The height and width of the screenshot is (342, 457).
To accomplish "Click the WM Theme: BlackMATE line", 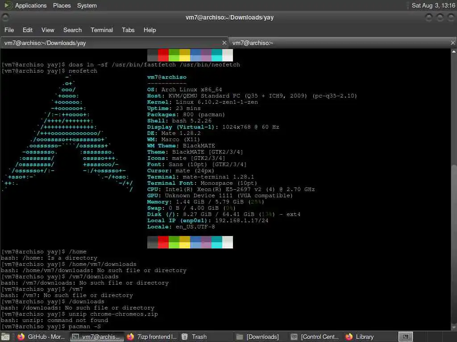I will [181, 146].
